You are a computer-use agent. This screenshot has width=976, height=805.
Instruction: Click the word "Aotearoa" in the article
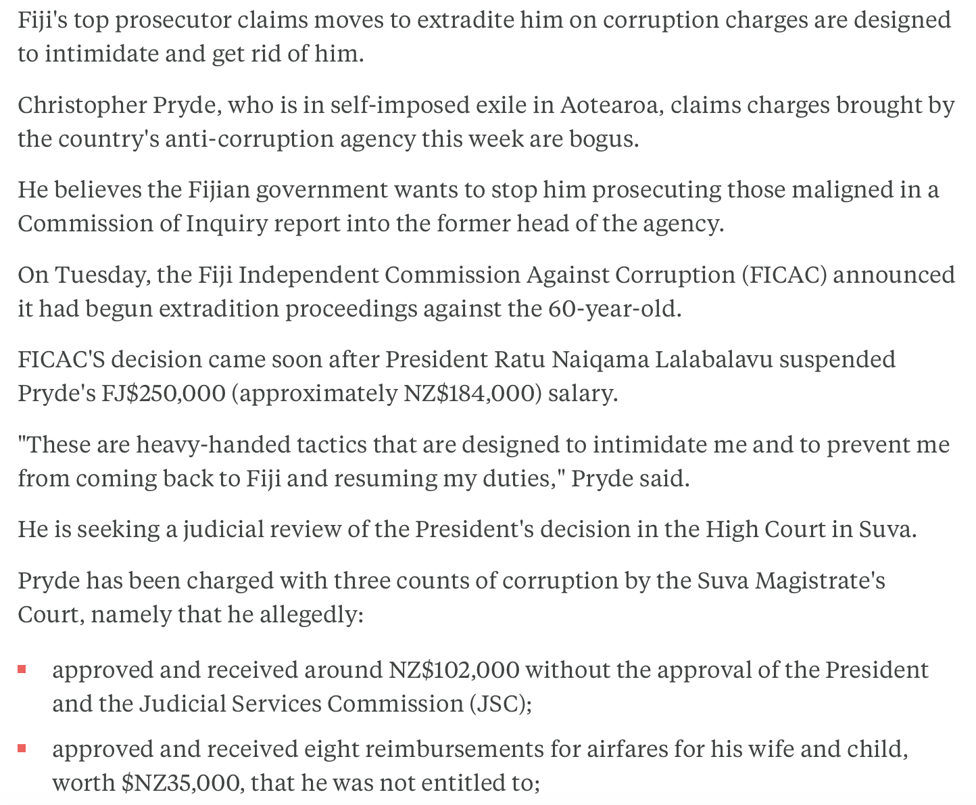[610, 106]
